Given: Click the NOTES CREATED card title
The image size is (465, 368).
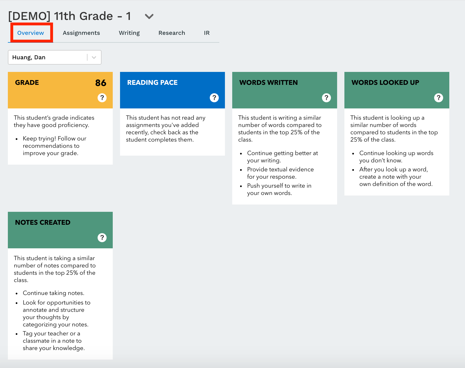Looking at the screenshot, I should [x=43, y=222].
